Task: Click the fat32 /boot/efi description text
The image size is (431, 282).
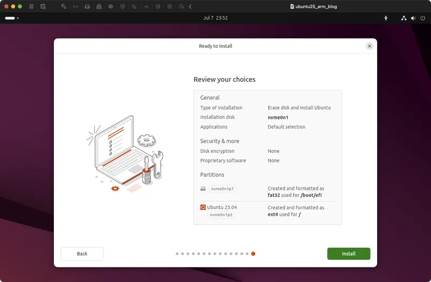Action: pyautogui.click(x=296, y=192)
